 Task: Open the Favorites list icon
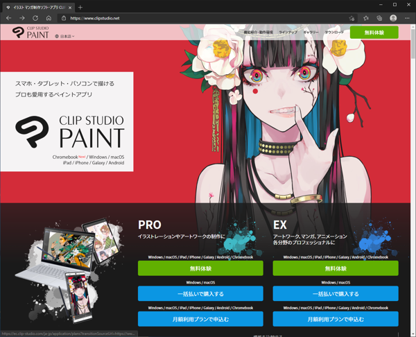click(x=366, y=18)
